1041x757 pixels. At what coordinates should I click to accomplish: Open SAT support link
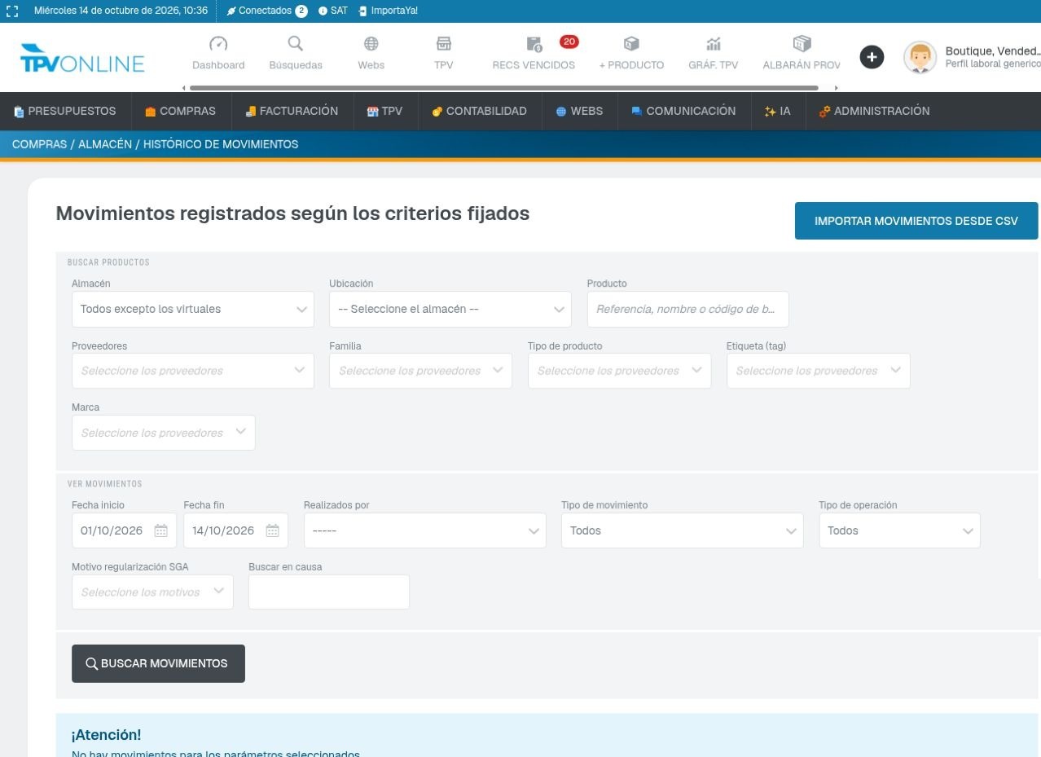coord(333,11)
